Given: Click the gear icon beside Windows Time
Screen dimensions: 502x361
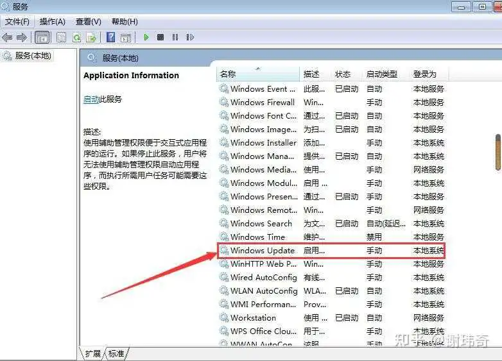Looking at the screenshot, I should [224, 237].
